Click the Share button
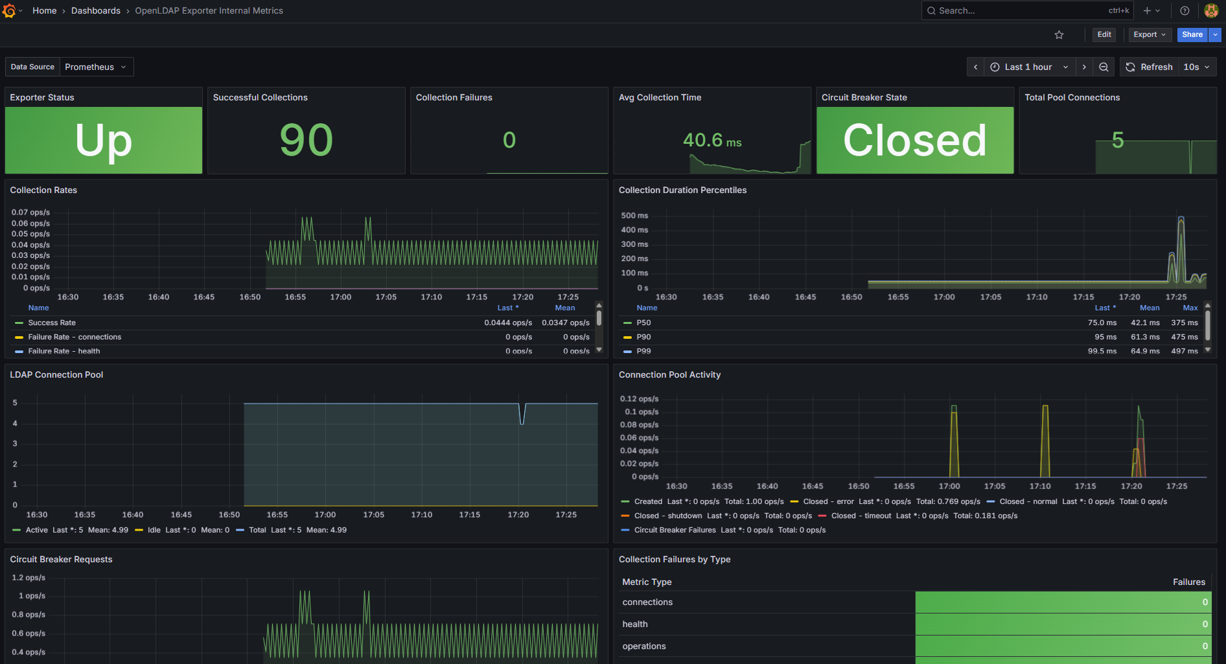1226x664 pixels. click(1192, 35)
